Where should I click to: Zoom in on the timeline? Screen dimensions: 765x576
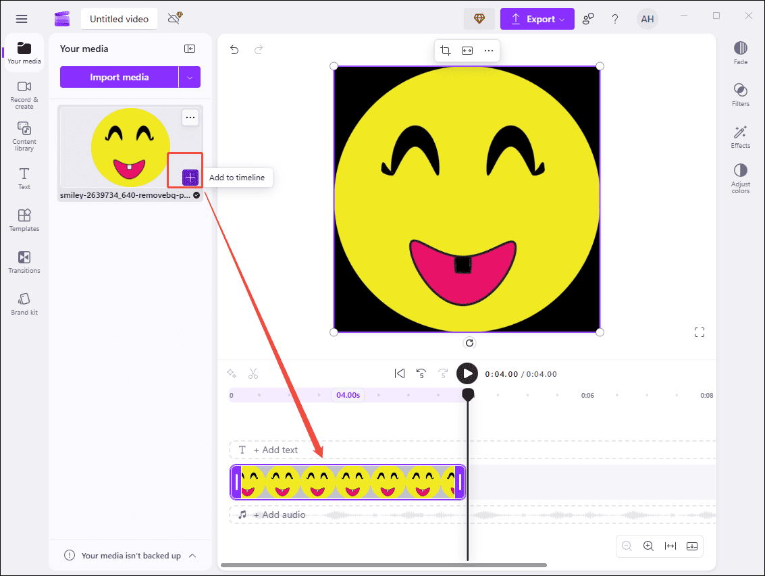(648, 546)
